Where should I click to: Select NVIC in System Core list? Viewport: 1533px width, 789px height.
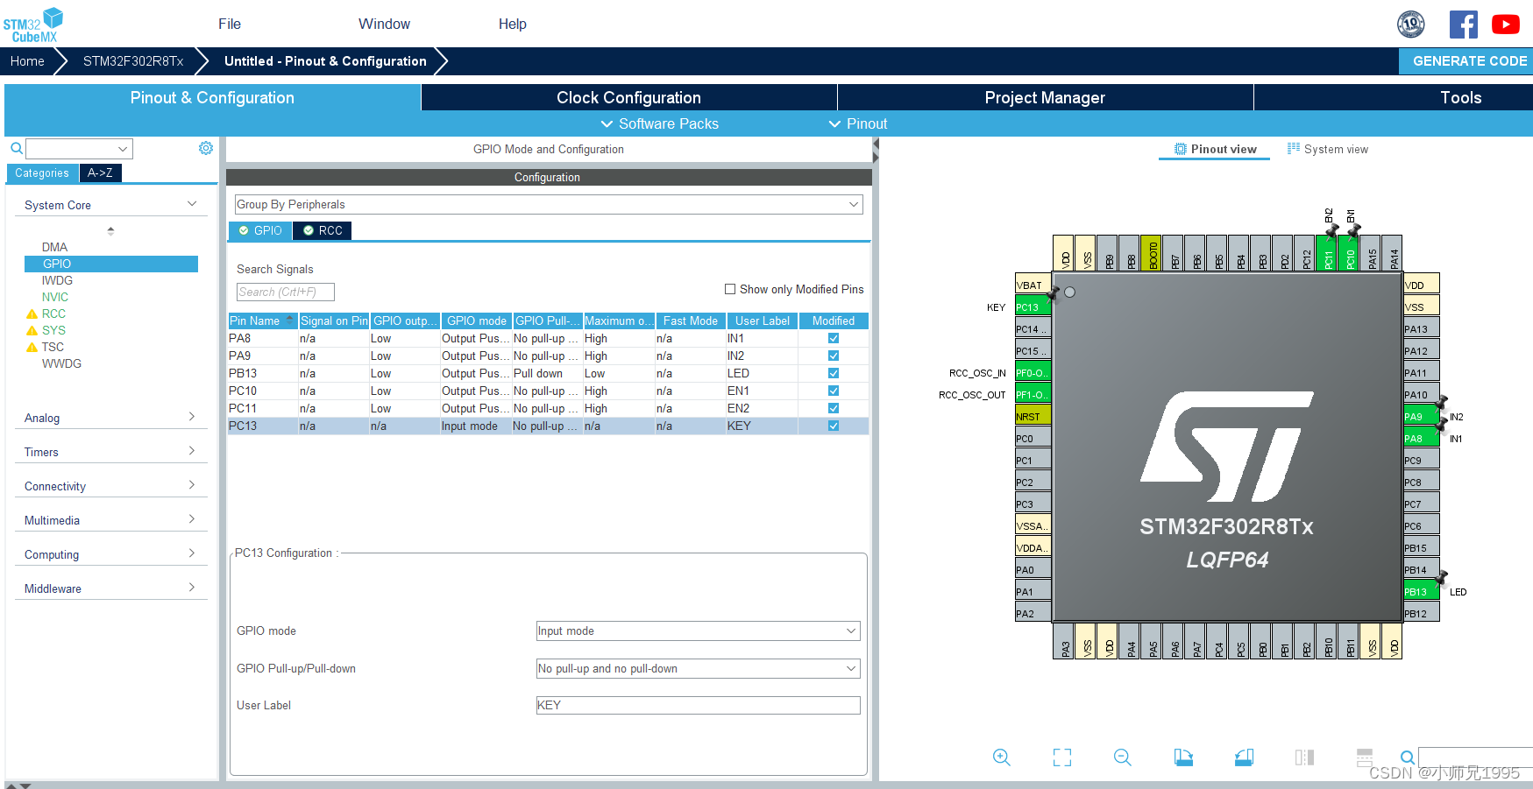point(55,297)
